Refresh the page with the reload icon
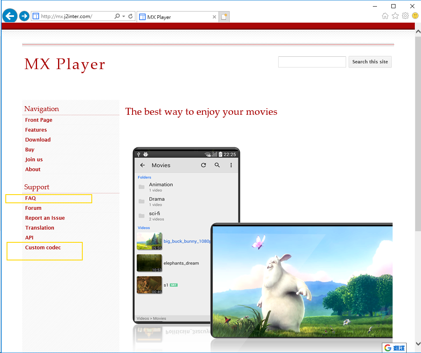The image size is (421, 353). 130,16
